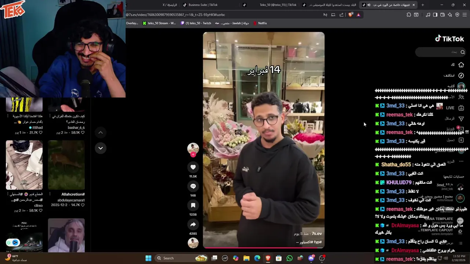The image size is (470, 264).
Task: Close the active TikTok video tab
Action: tap(413, 5)
